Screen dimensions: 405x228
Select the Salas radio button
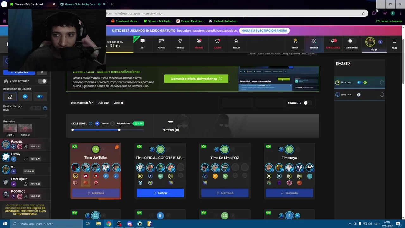point(97,123)
